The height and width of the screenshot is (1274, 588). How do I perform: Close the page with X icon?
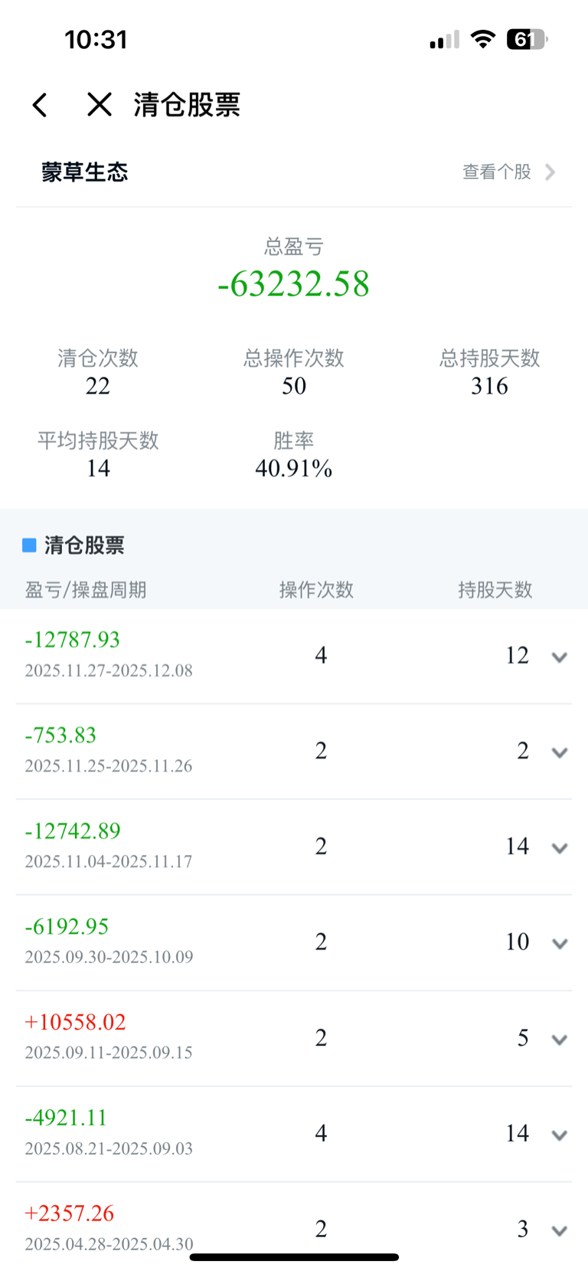click(100, 104)
